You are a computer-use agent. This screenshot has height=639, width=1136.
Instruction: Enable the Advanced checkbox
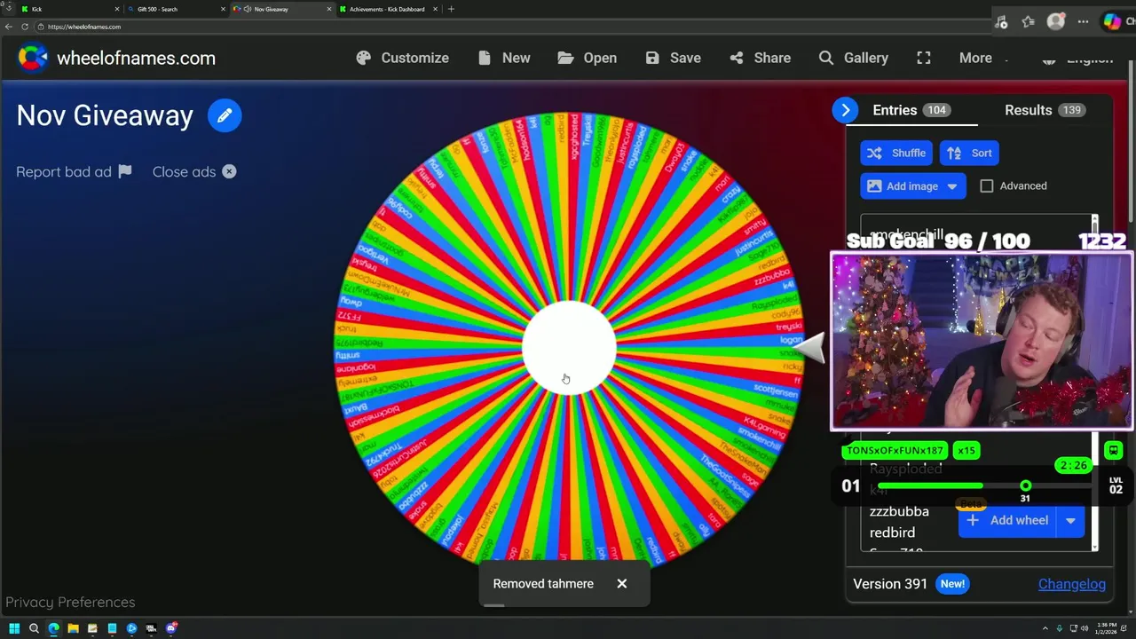coord(987,186)
